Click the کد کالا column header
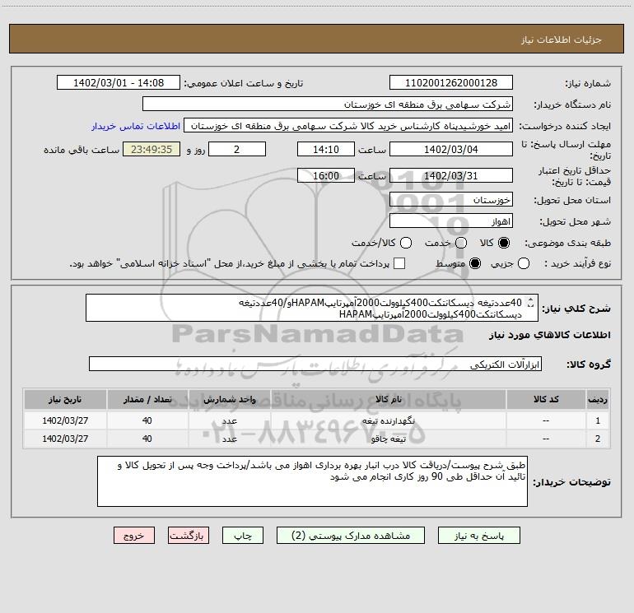 pos(546,399)
